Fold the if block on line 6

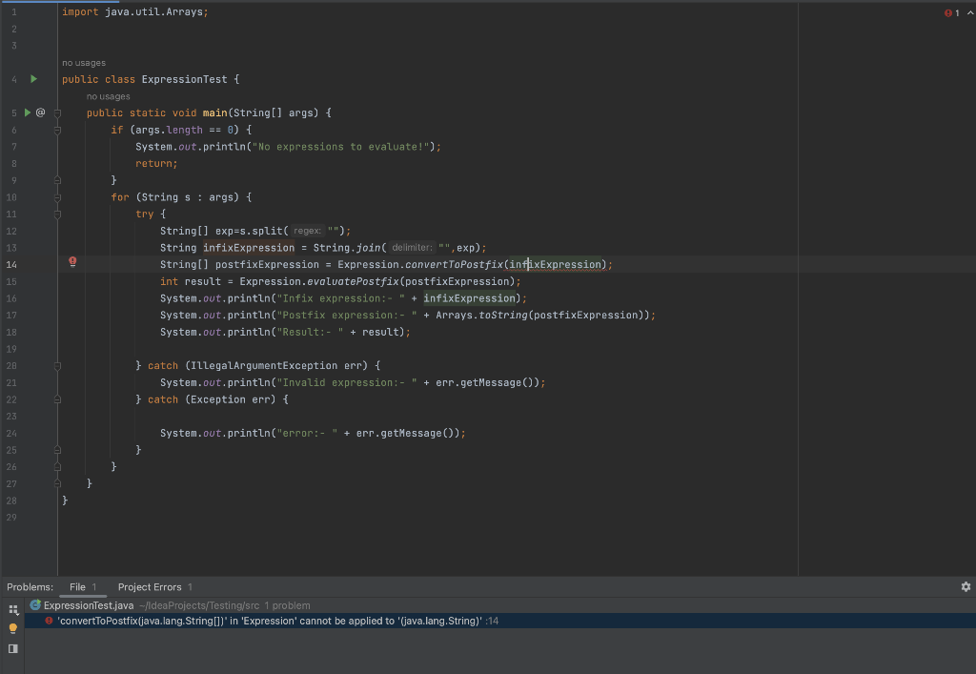(x=57, y=130)
